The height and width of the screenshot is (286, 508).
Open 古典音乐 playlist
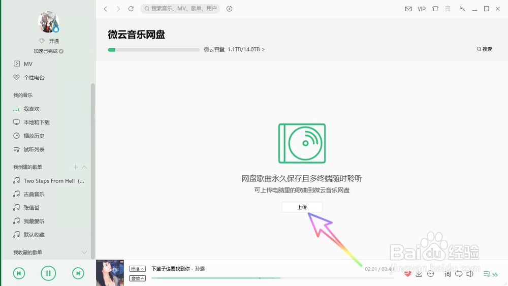[x=28, y=195]
